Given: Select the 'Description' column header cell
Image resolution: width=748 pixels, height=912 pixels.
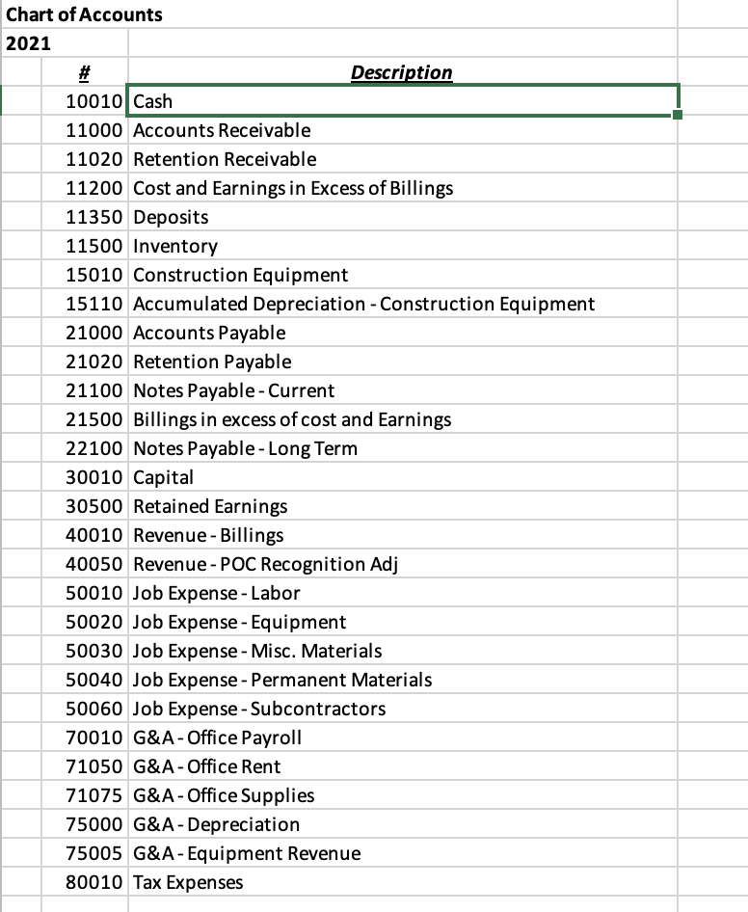Looking at the screenshot, I should (x=403, y=71).
